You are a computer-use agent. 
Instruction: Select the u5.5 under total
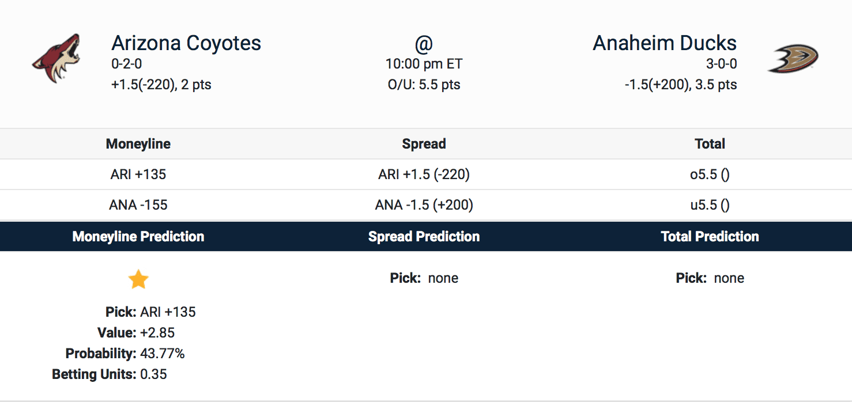coord(710,205)
